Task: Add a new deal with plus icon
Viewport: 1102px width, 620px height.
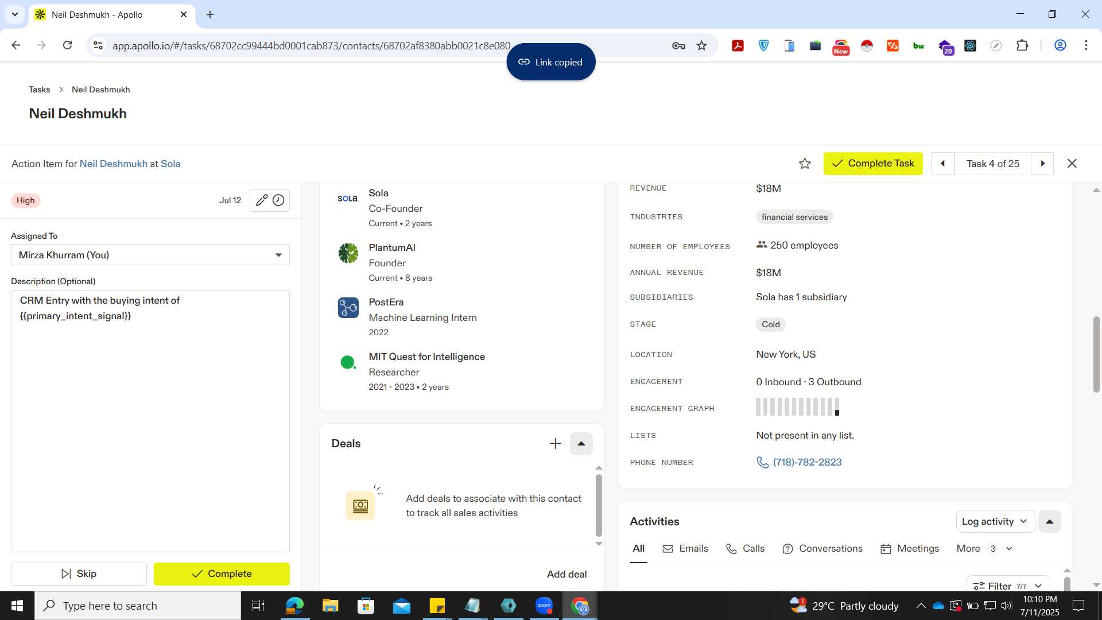Action: (x=555, y=444)
